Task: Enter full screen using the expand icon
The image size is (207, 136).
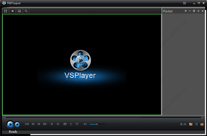Action: point(6,11)
